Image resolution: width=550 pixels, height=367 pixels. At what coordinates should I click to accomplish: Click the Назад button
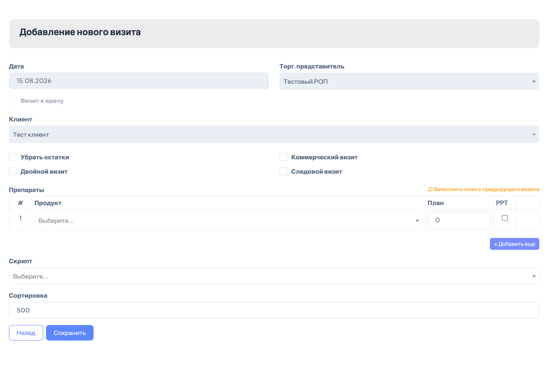26,333
